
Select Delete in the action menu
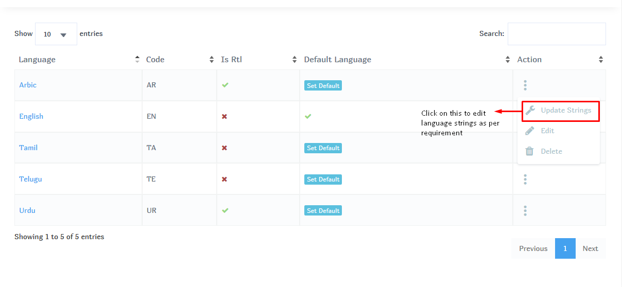pyautogui.click(x=551, y=151)
